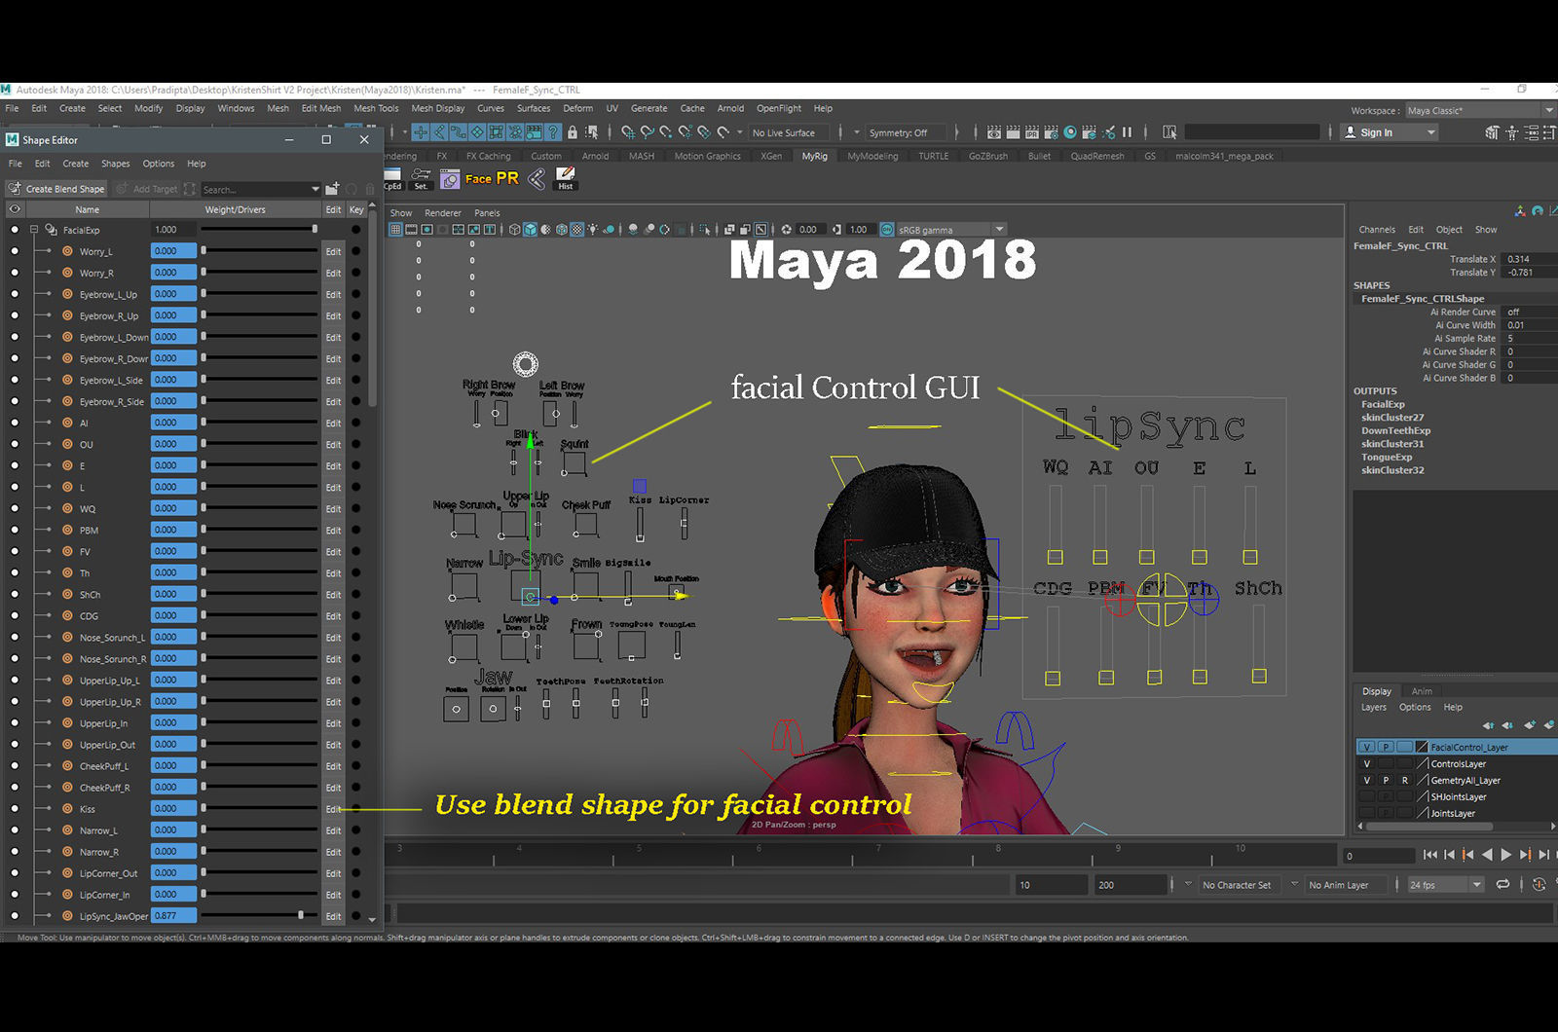Open the Sign In dropdown arrow
This screenshot has width=1558, height=1032.
click(x=1430, y=132)
